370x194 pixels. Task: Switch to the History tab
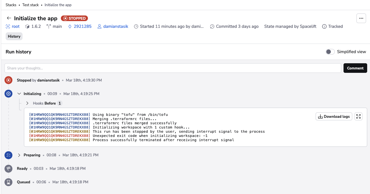coord(14,36)
